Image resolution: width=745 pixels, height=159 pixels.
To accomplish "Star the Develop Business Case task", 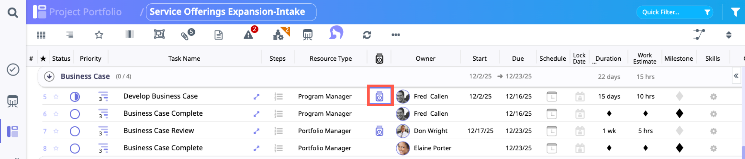I will (56, 97).
